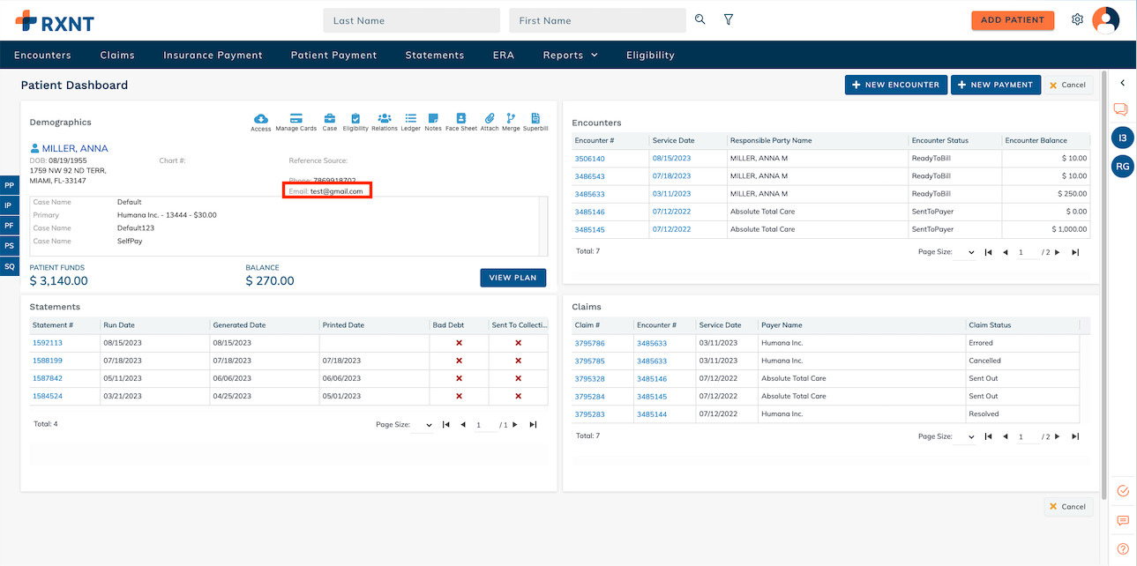Screen dimensions: 1137x566
Task: Open the Eligibility menu in navigation bar
Action: pyautogui.click(x=650, y=55)
